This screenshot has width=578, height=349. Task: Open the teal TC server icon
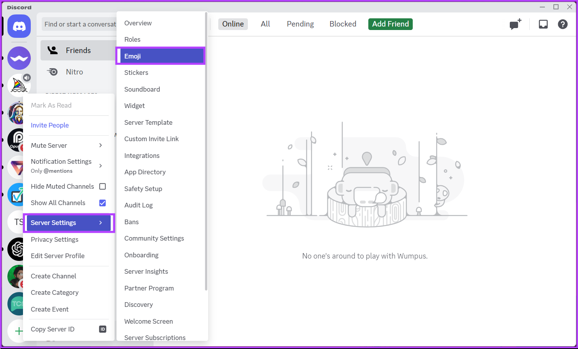(x=16, y=304)
